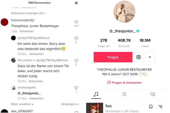The width and height of the screenshot is (170, 113).
Task: Switch to the videos grid tab
Action: click(x=124, y=94)
